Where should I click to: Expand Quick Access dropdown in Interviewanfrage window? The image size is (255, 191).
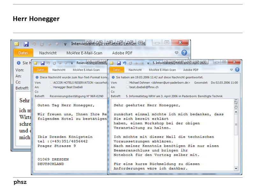(x=65, y=44)
